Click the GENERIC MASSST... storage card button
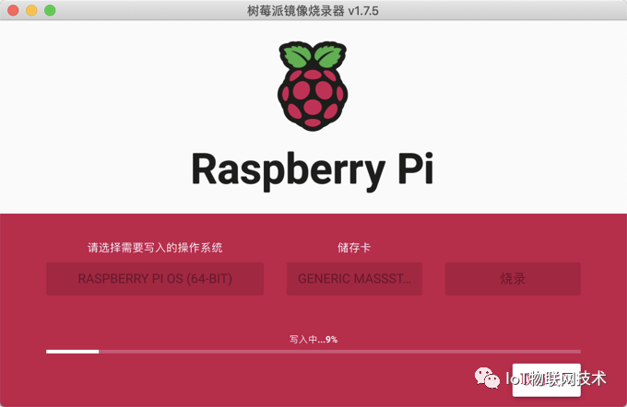Image resolution: width=627 pixels, height=407 pixels. [354, 279]
